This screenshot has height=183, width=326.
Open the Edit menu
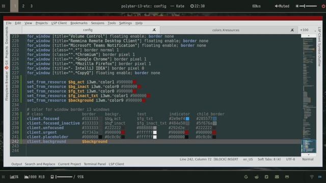click(18, 23)
